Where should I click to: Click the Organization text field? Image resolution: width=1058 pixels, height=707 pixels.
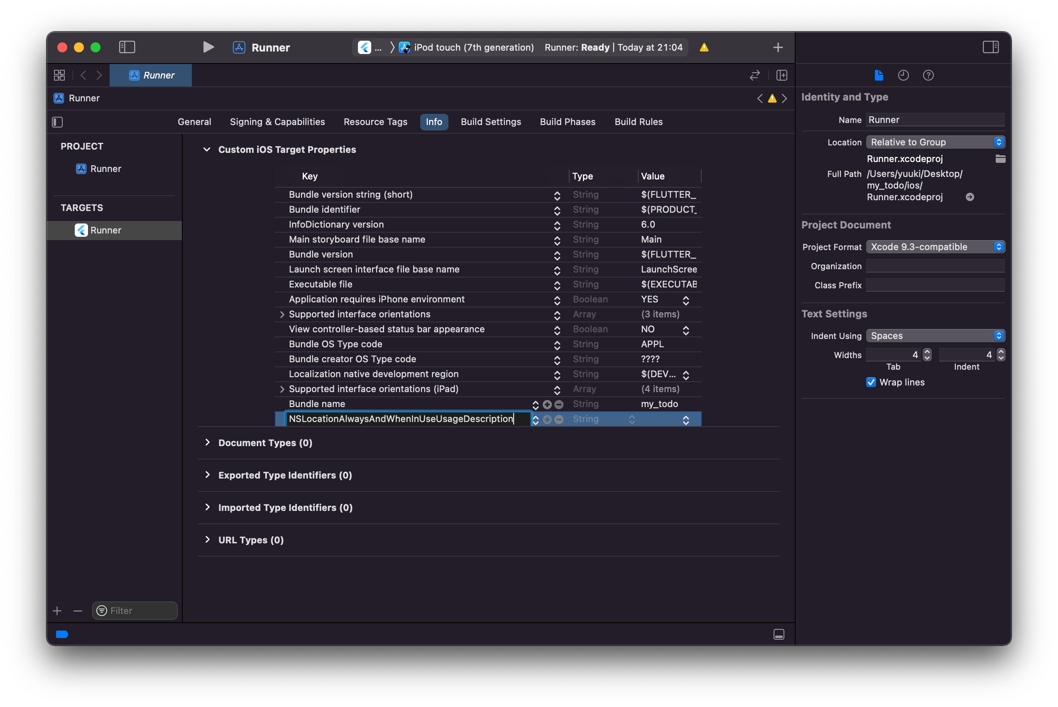[x=935, y=266]
